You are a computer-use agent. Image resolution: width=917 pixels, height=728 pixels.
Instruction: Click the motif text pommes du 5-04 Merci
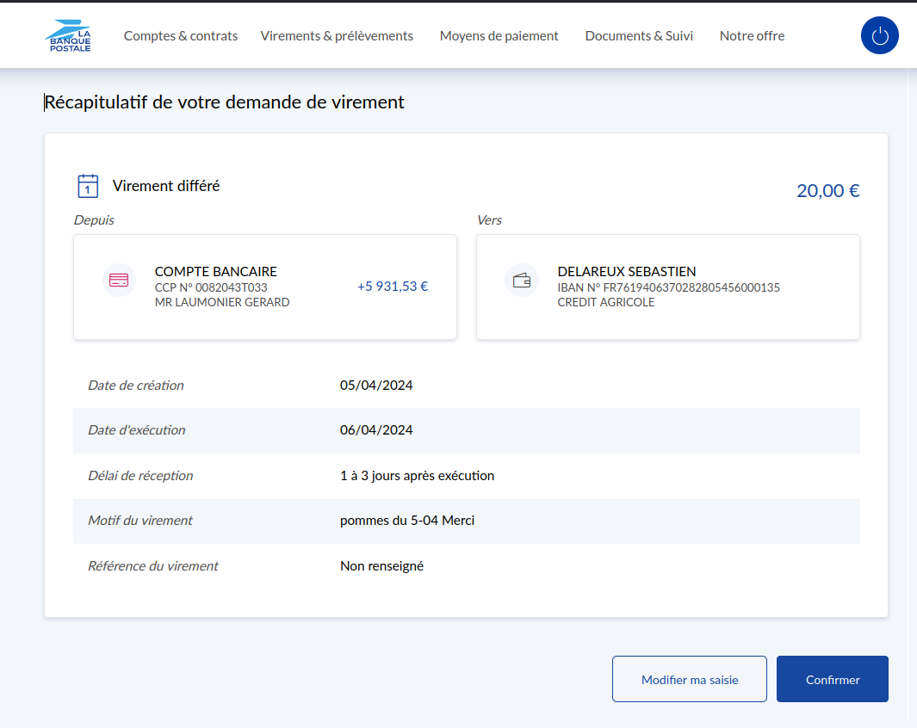click(407, 521)
